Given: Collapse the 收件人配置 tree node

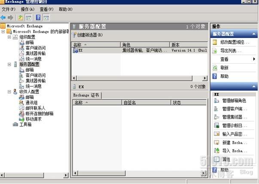Looking at the screenshot, I should pos(9,92).
